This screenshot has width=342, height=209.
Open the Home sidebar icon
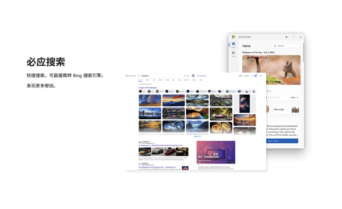(x=233, y=45)
